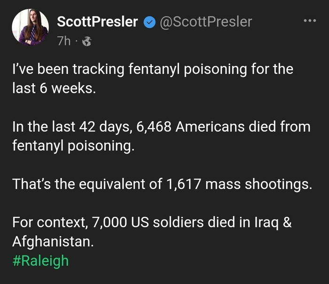
Task: Click the "last 6 weeks" text
Action: coord(54,88)
